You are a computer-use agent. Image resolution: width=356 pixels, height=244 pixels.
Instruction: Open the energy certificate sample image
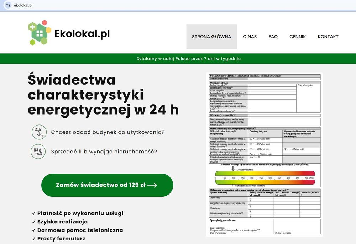[x=265, y=154]
